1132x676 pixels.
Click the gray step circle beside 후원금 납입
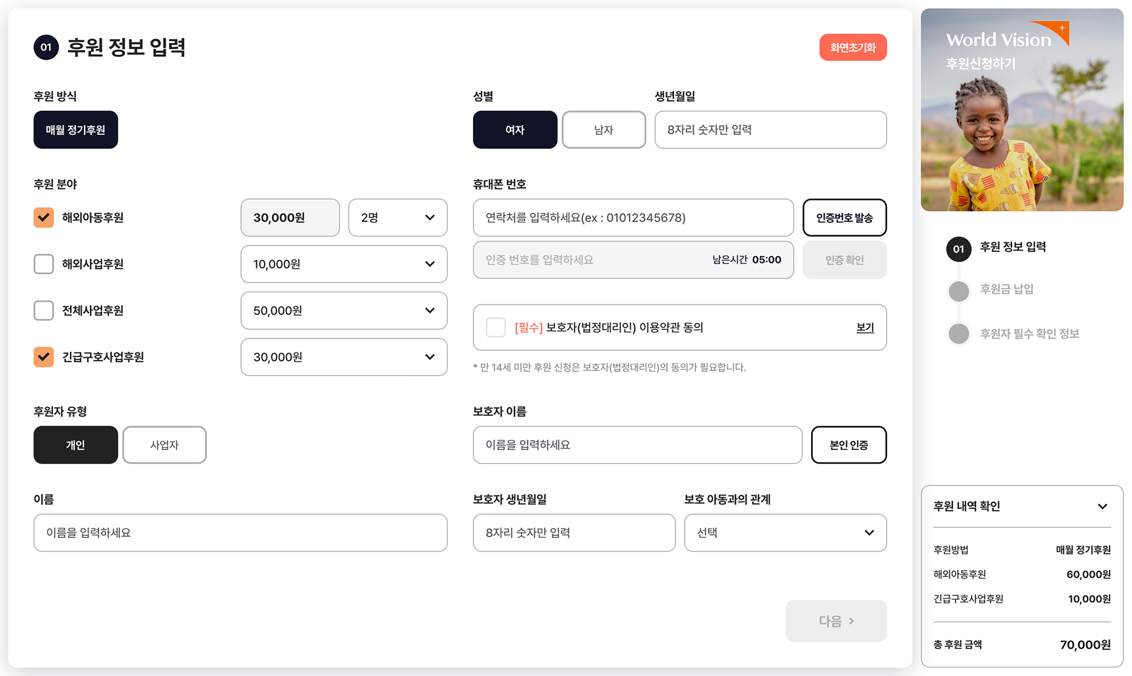[x=958, y=291]
